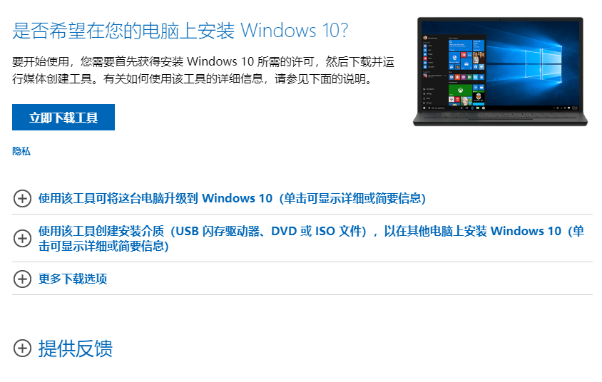Screen dimensions: 602x382
Task: Click the Twitter bird tile in laptop image
Action: [481, 67]
